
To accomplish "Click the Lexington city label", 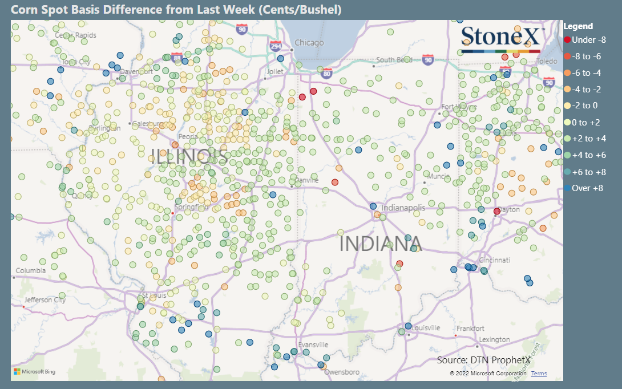I will click(x=494, y=339).
